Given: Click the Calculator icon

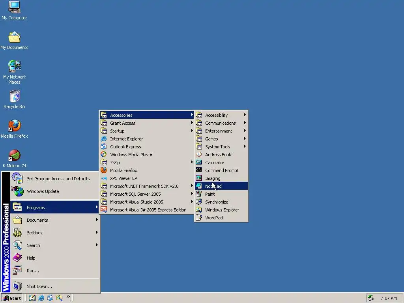Looking at the screenshot, I should 199,162.
